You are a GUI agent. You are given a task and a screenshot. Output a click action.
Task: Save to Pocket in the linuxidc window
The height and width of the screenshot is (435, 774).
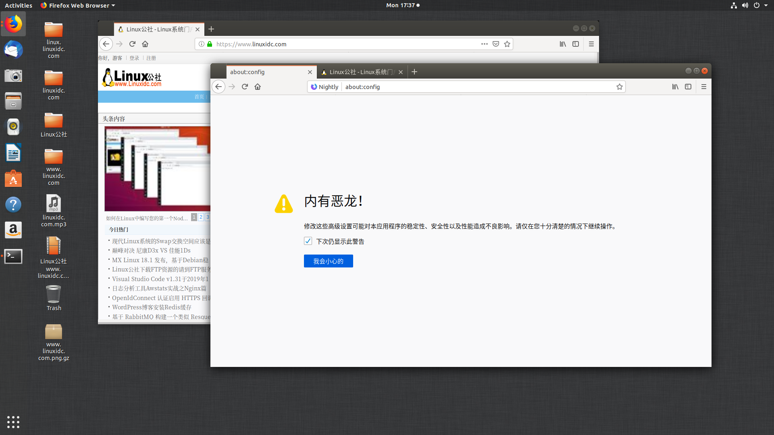(x=496, y=44)
